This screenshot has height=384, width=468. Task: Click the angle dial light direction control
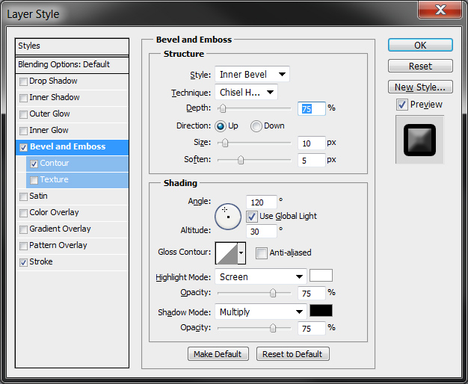pyautogui.click(x=227, y=215)
